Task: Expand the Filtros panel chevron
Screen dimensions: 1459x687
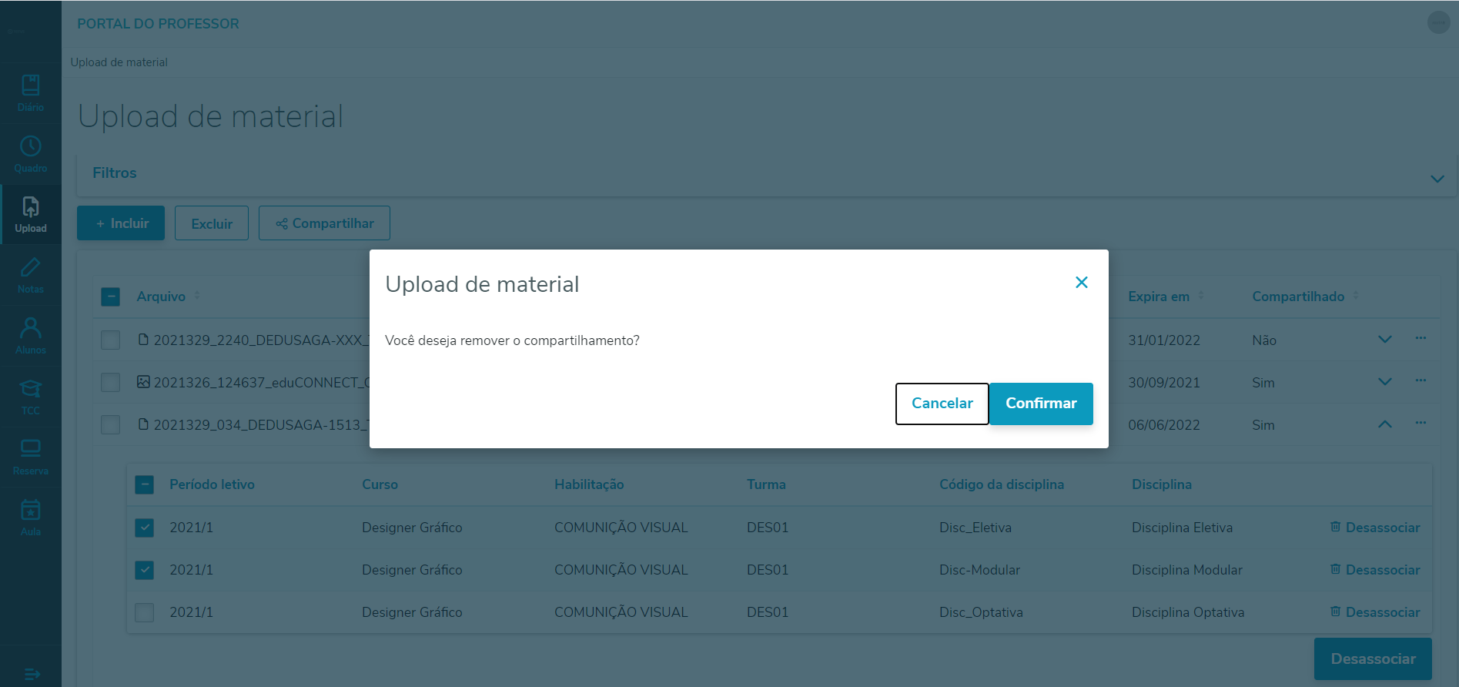Action: (1437, 179)
